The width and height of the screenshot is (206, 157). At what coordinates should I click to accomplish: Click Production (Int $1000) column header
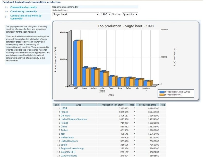tap(113, 105)
